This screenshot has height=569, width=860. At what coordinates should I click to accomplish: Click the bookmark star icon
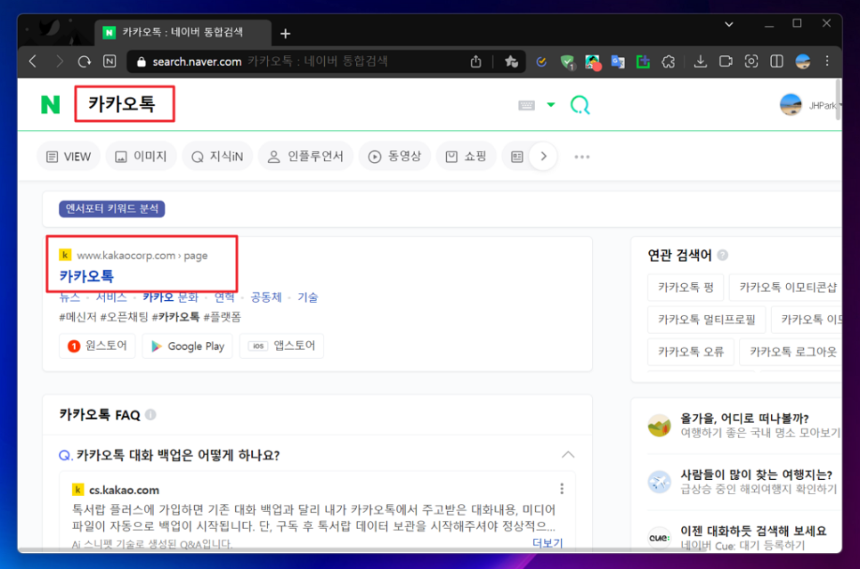(x=511, y=61)
